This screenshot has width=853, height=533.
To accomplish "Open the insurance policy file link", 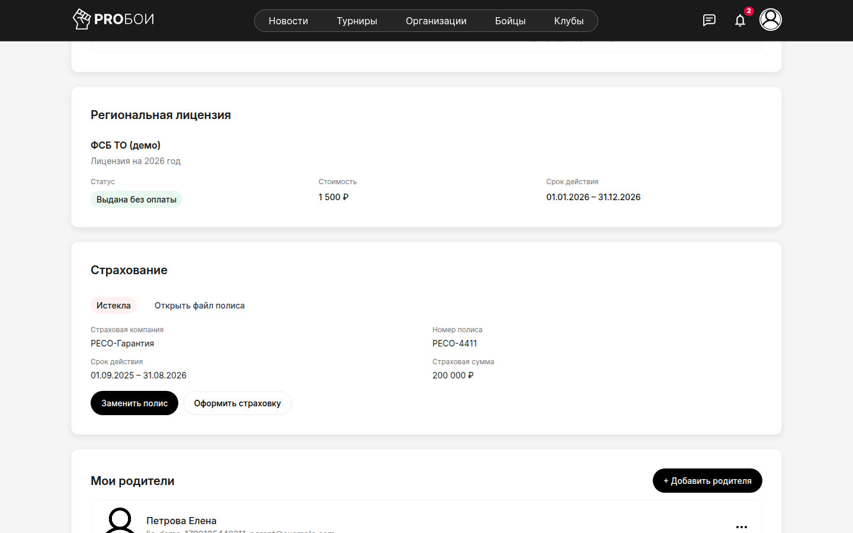I will click(200, 306).
